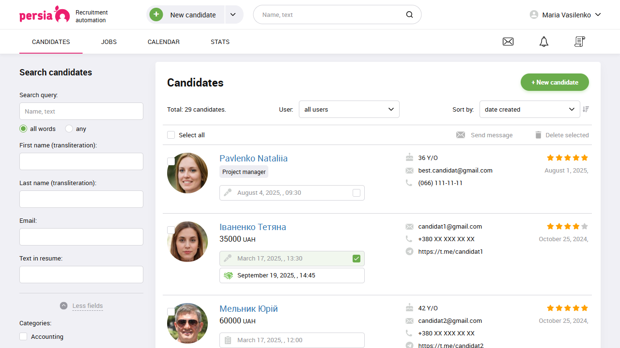Switch to the JOBS tab
The image size is (620, 348).
108,42
